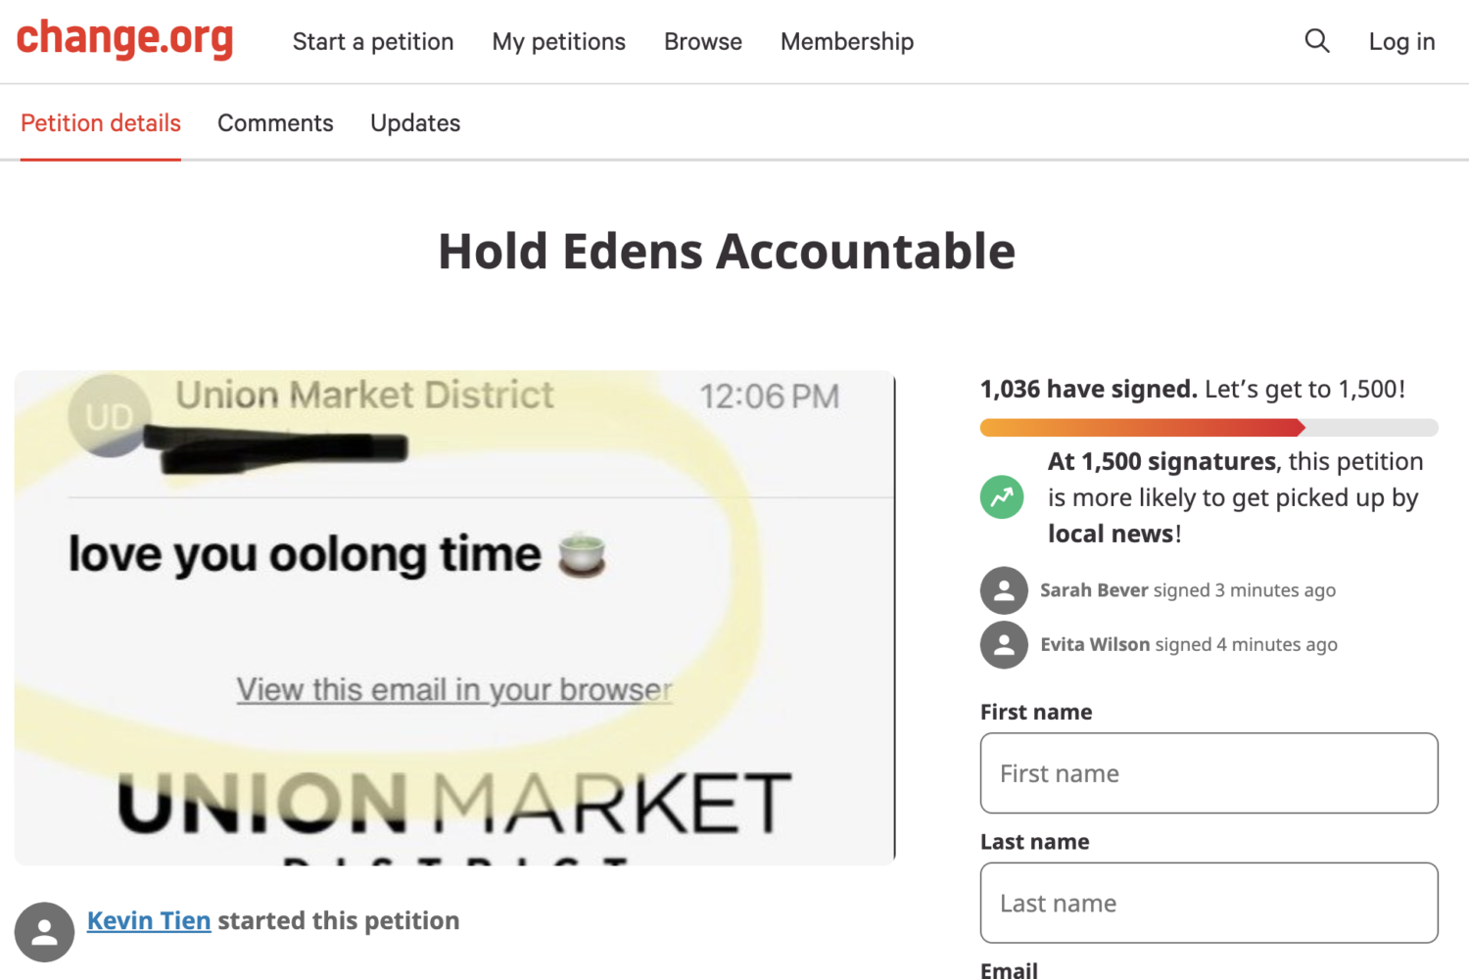Click Evita Wilson's avatar icon
The image size is (1469, 979).
click(1004, 645)
